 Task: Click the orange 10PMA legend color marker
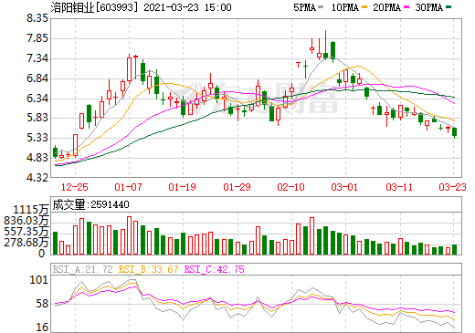pyautogui.click(x=364, y=7)
